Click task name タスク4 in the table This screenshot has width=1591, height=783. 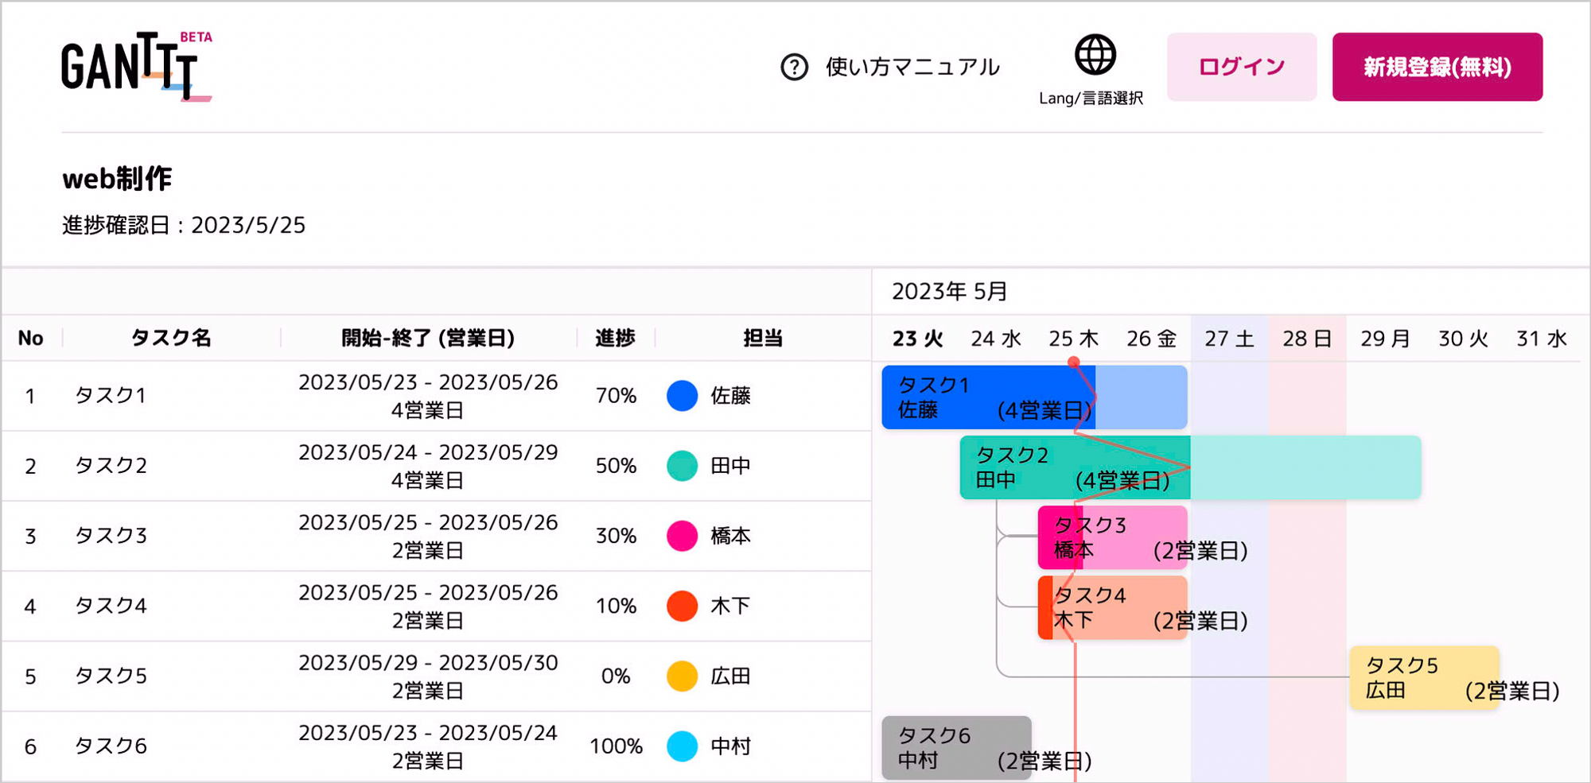[x=111, y=606]
